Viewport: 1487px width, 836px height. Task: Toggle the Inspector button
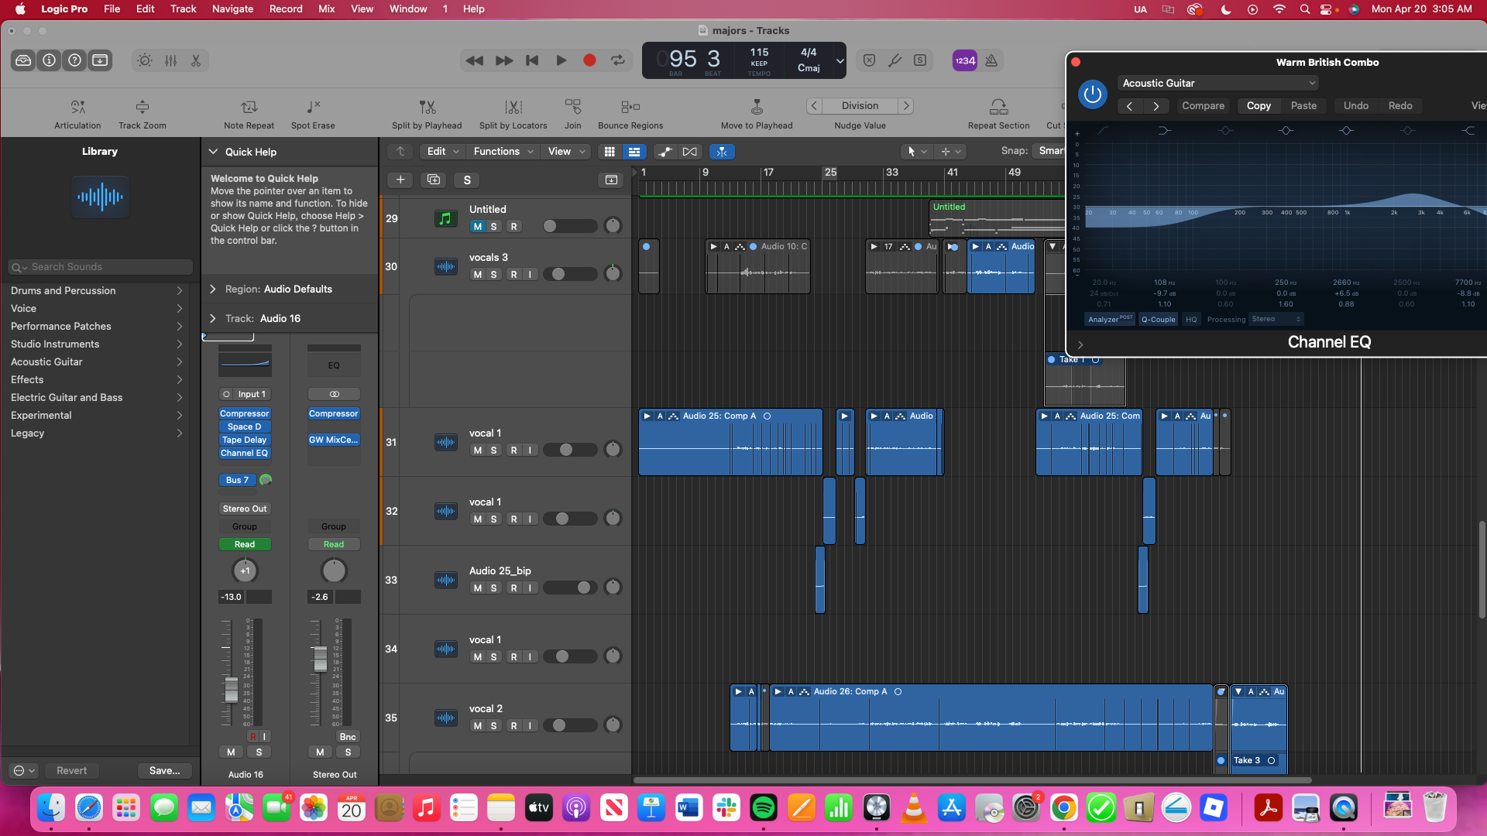point(50,60)
